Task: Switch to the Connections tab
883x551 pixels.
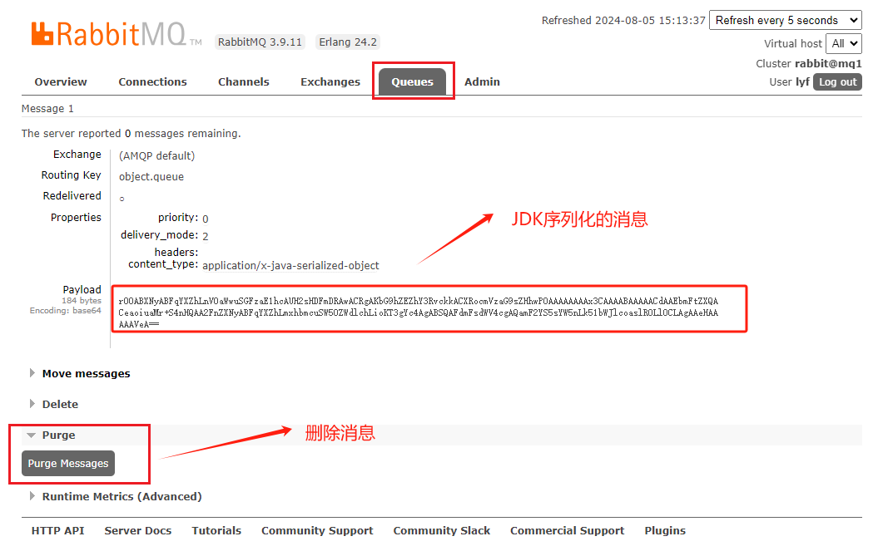Action: (152, 82)
